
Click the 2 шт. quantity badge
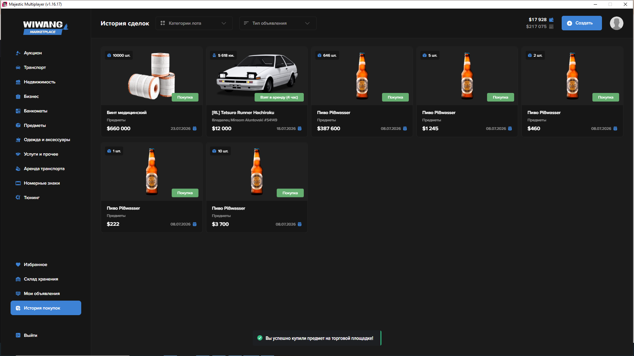click(x=535, y=55)
